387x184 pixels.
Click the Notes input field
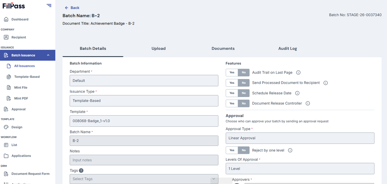[x=144, y=160]
